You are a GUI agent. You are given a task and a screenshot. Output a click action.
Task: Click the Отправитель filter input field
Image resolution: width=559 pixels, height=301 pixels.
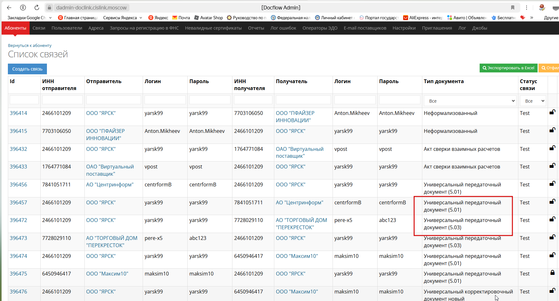coord(114,100)
